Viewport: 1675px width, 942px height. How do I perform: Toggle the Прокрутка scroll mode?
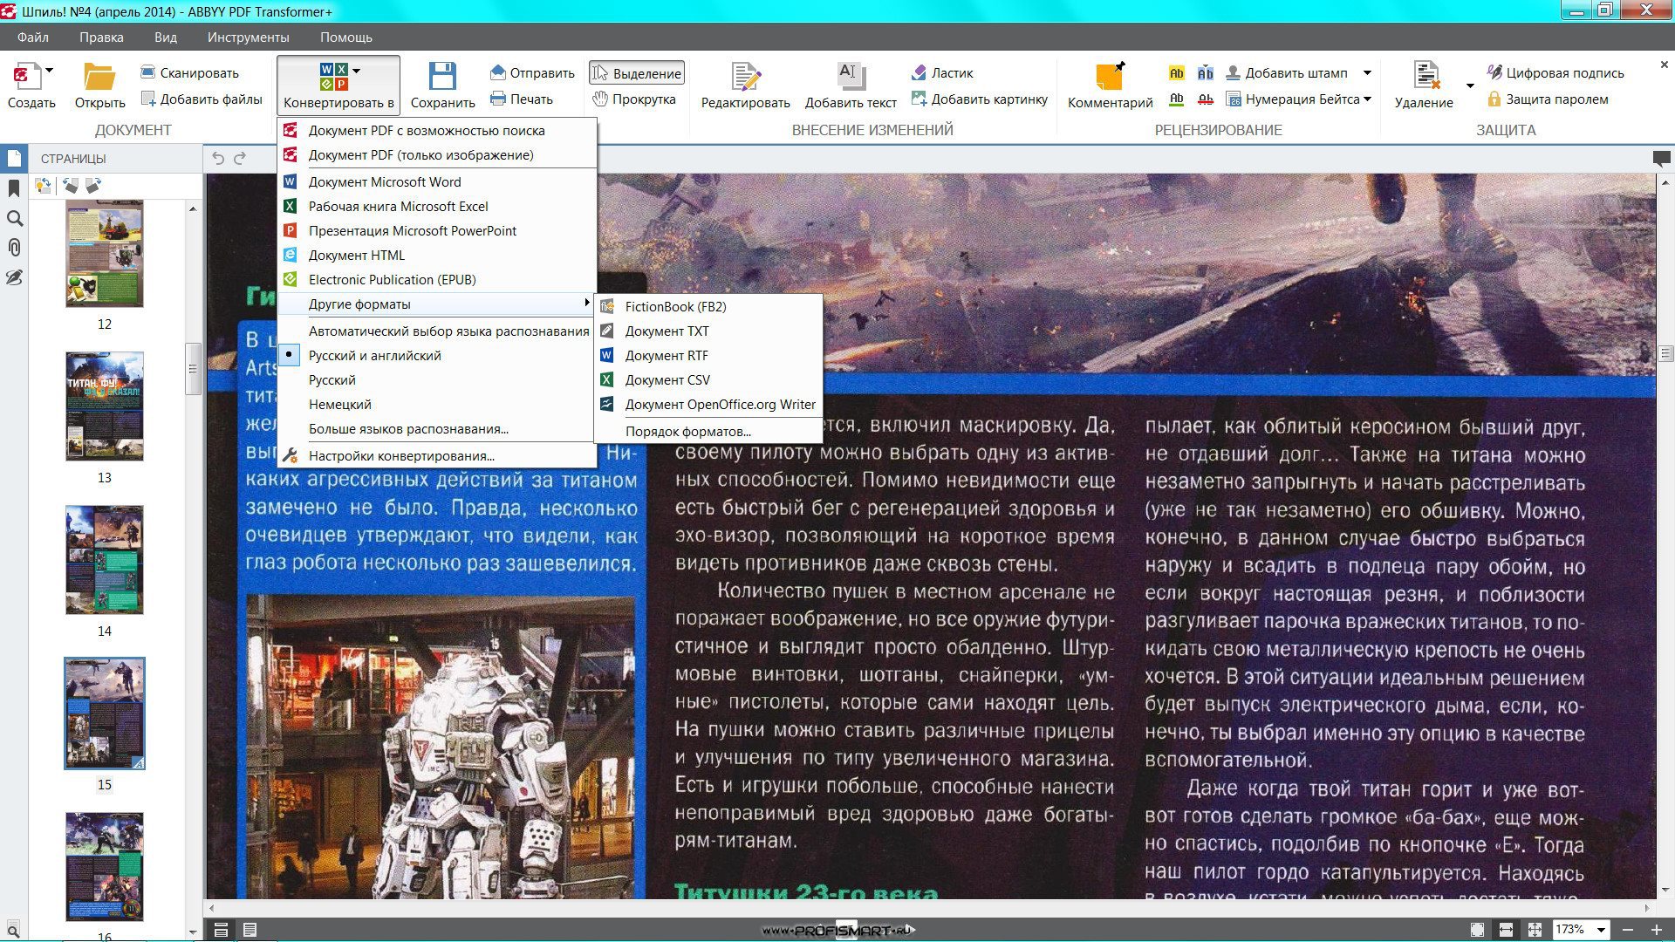point(635,99)
